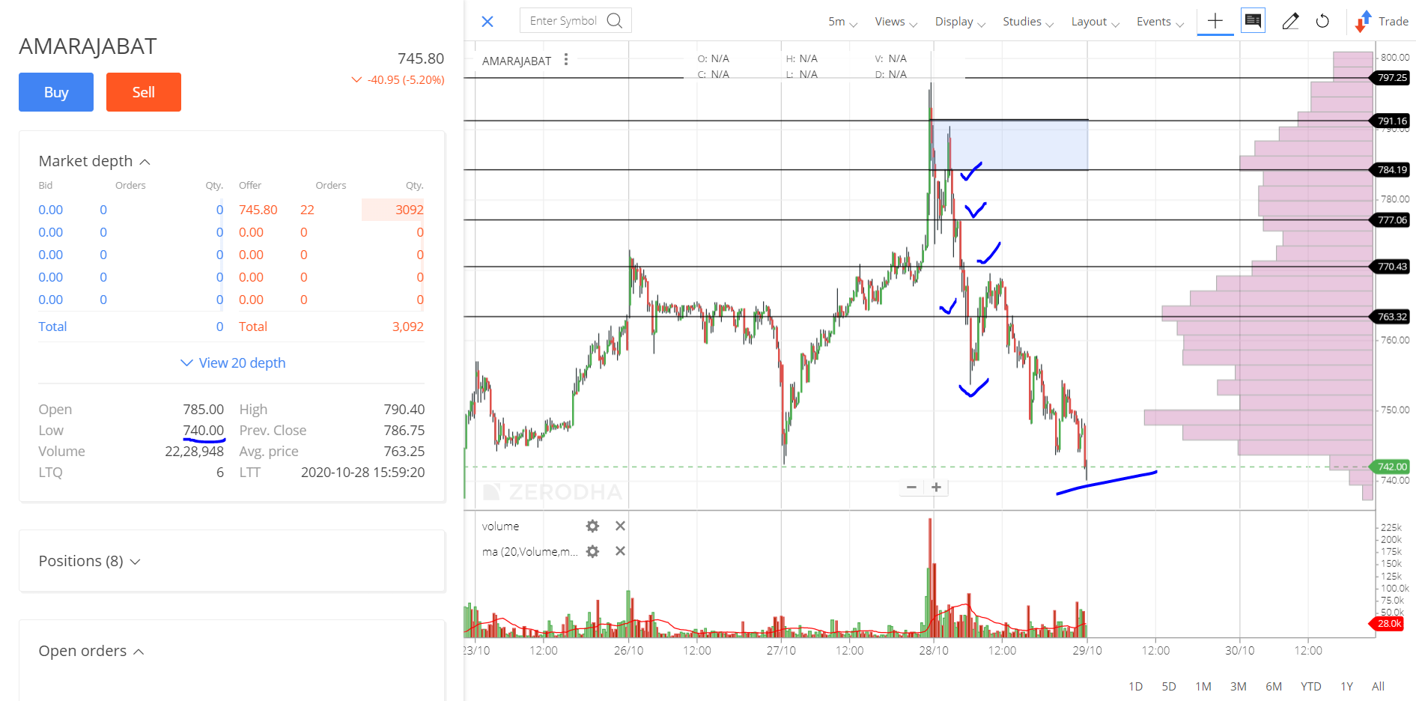Image resolution: width=1416 pixels, height=701 pixels.
Task: Remove the volume study
Action: [620, 526]
